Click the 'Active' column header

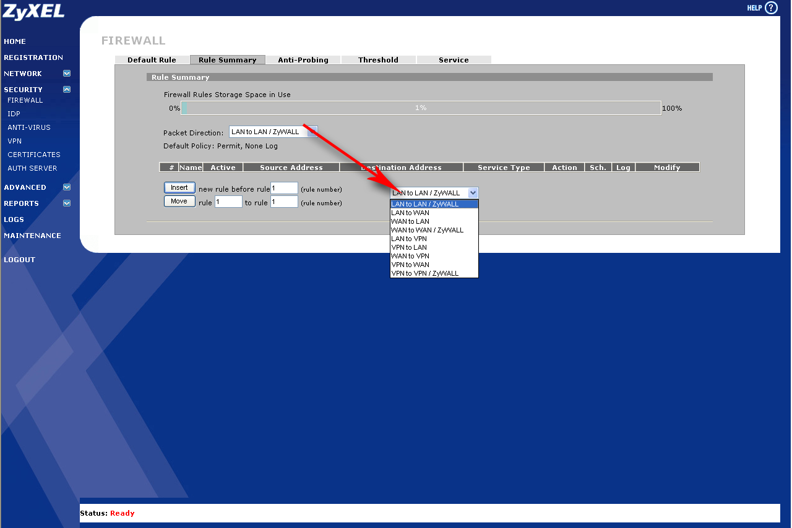click(223, 167)
